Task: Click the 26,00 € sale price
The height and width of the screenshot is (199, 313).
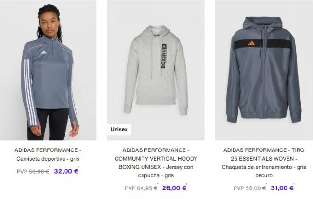Action: pyautogui.click(x=174, y=188)
